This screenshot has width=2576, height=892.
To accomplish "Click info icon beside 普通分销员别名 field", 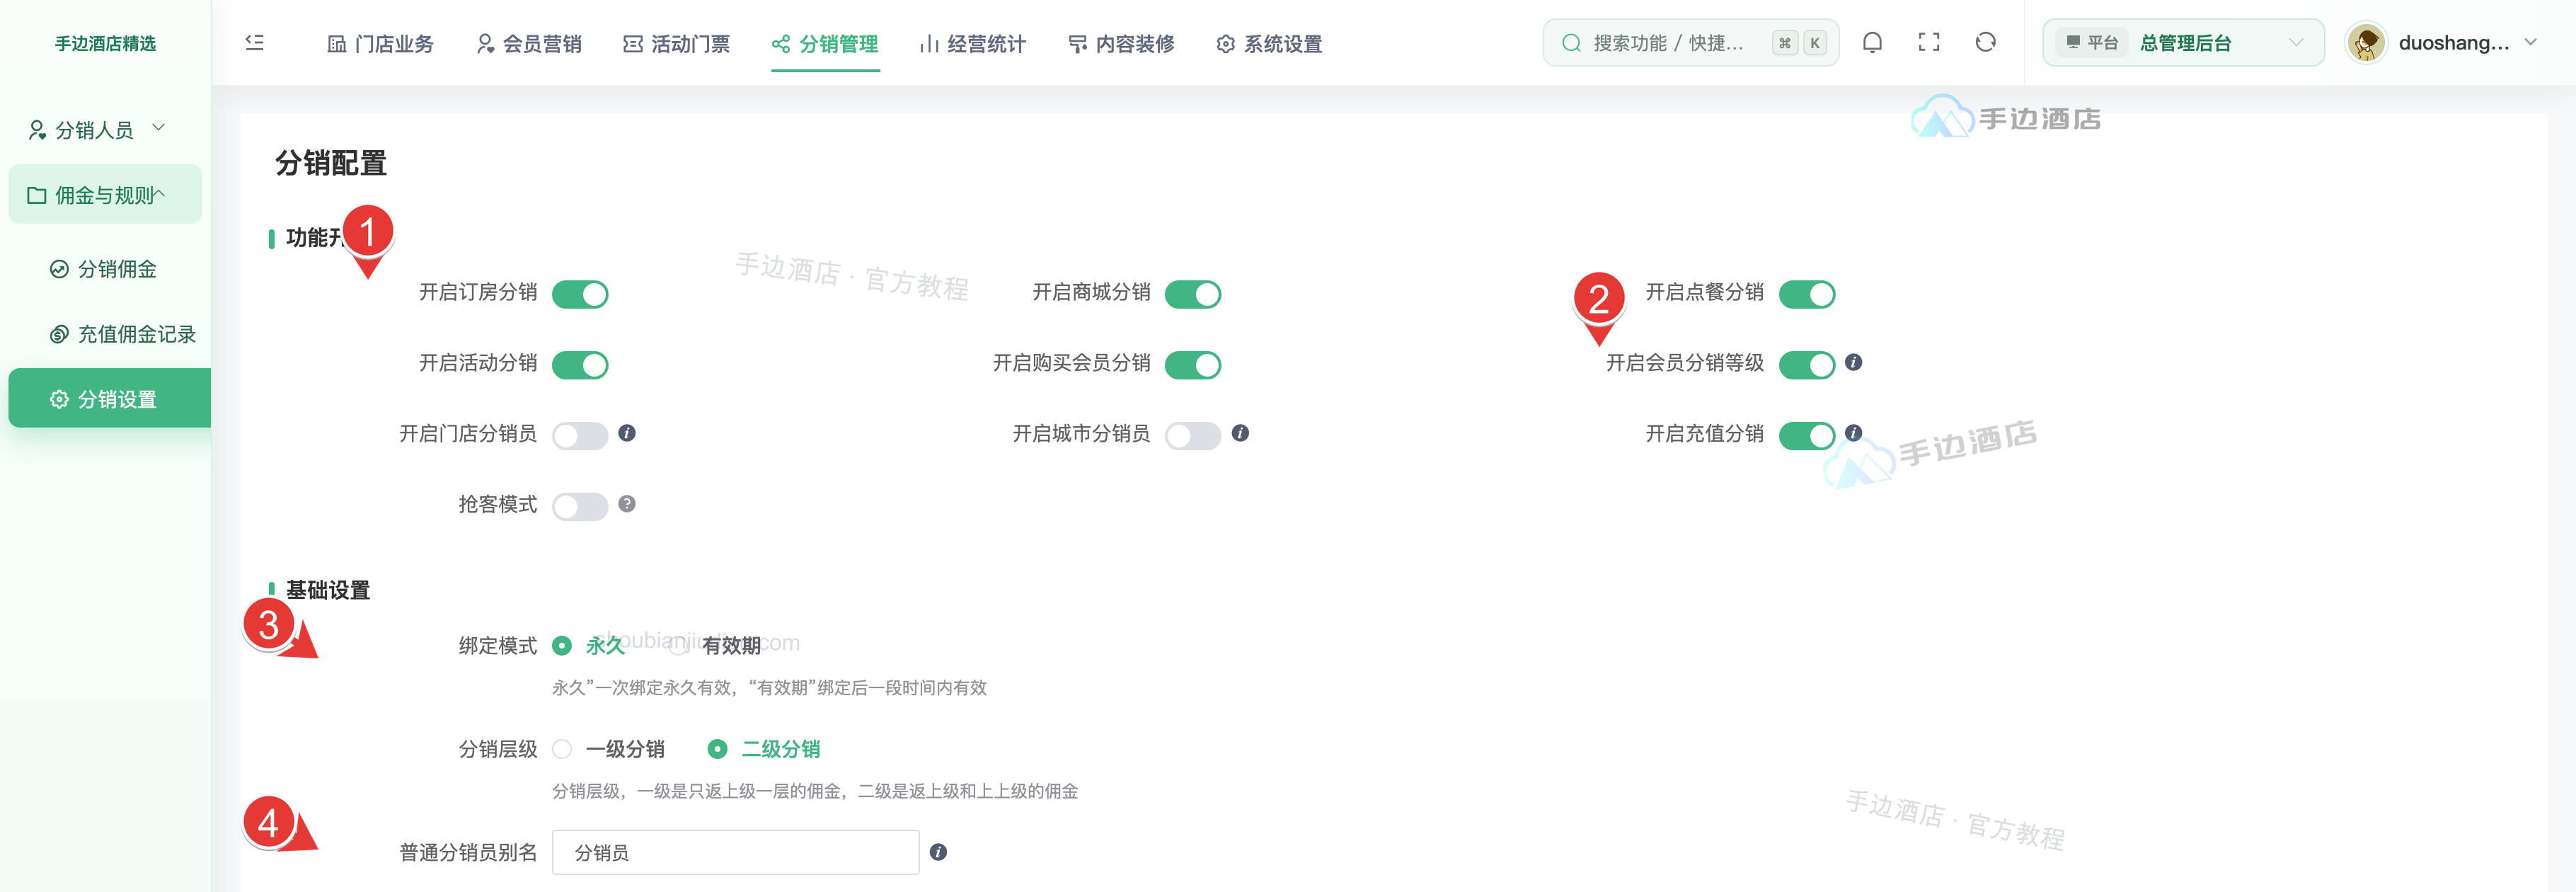I will (x=938, y=852).
